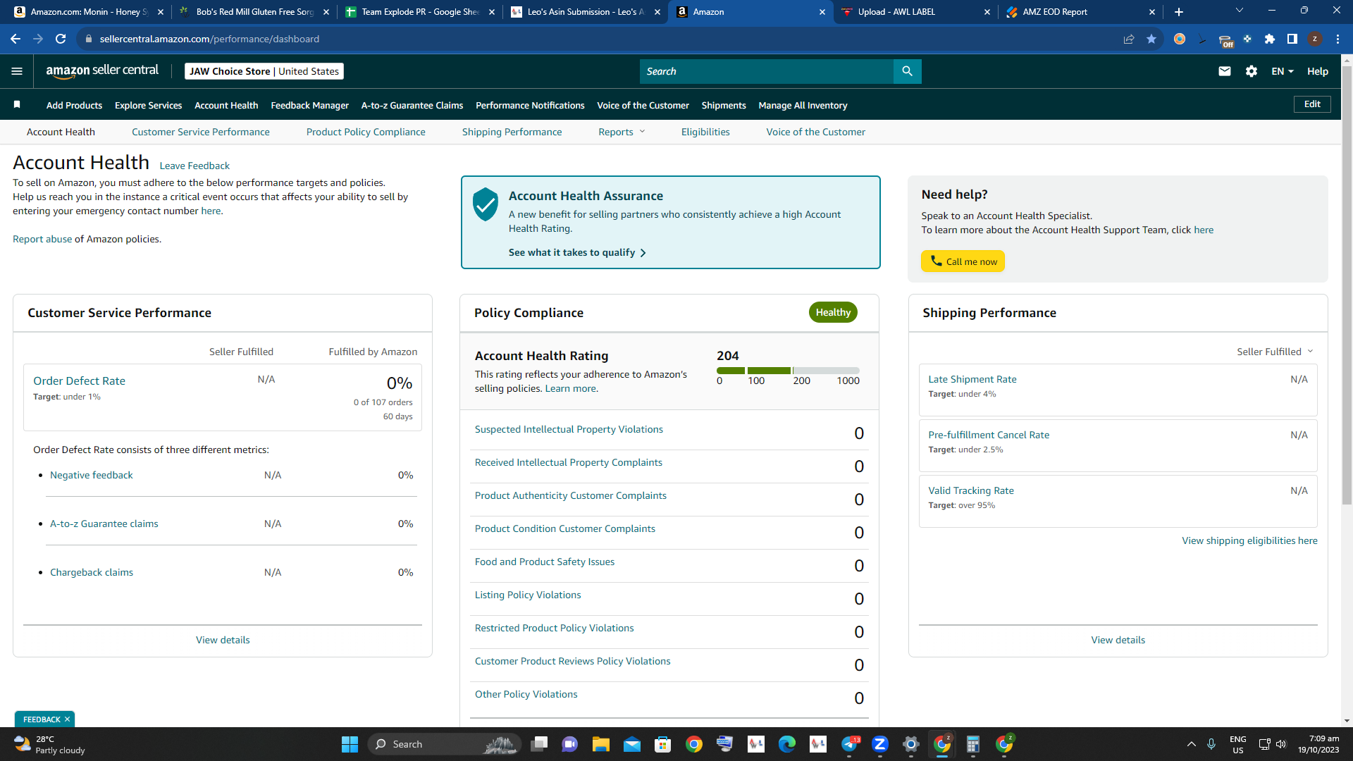Click the bookmark icon in favorites bar
Image resolution: width=1353 pixels, height=761 pixels.
(x=17, y=105)
